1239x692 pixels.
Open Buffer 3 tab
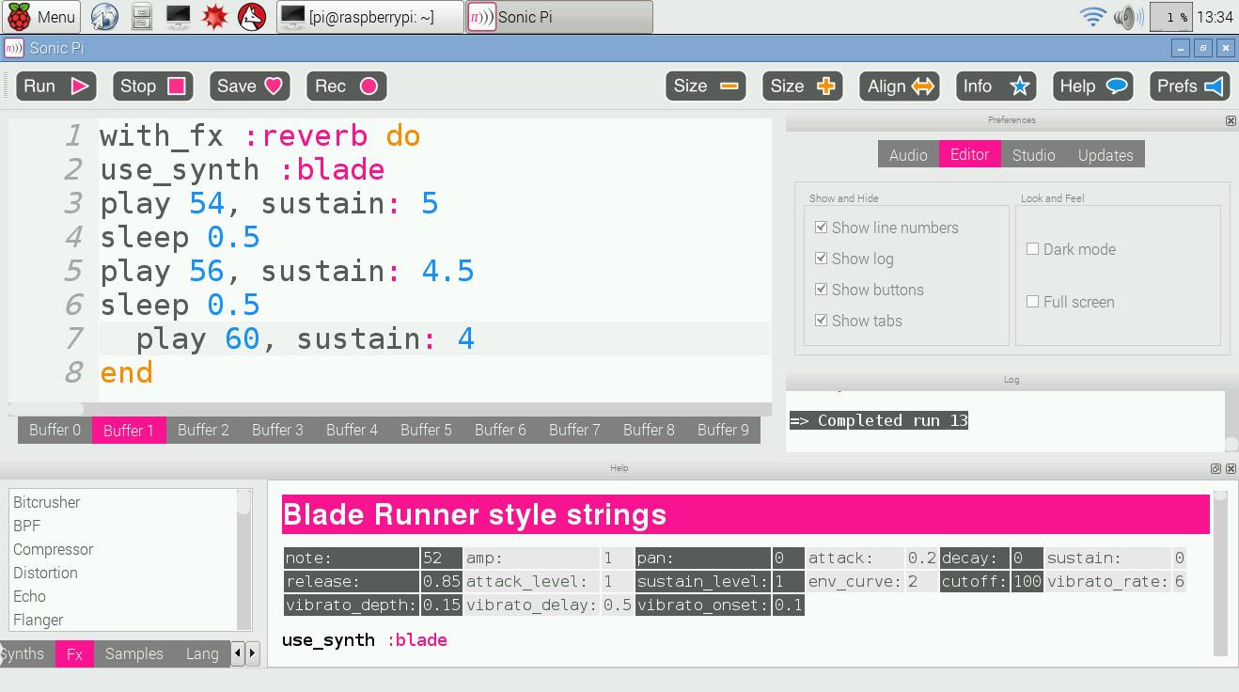click(x=277, y=430)
